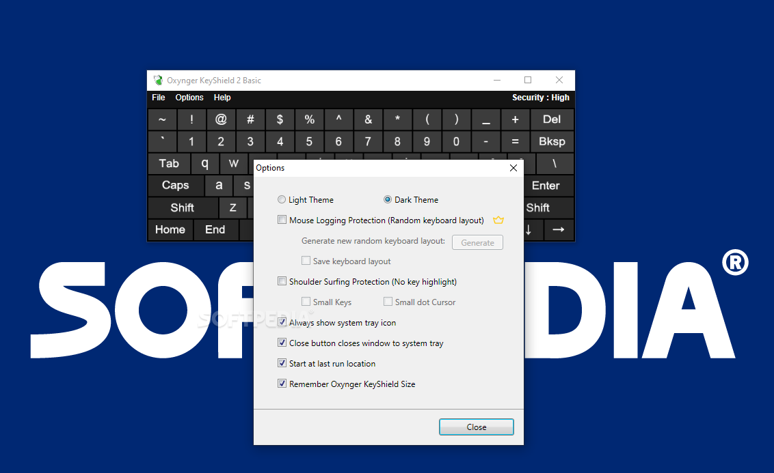This screenshot has height=473, width=774.
Task: Click the q letter virtual key
Action: click(x=205, y=164)
